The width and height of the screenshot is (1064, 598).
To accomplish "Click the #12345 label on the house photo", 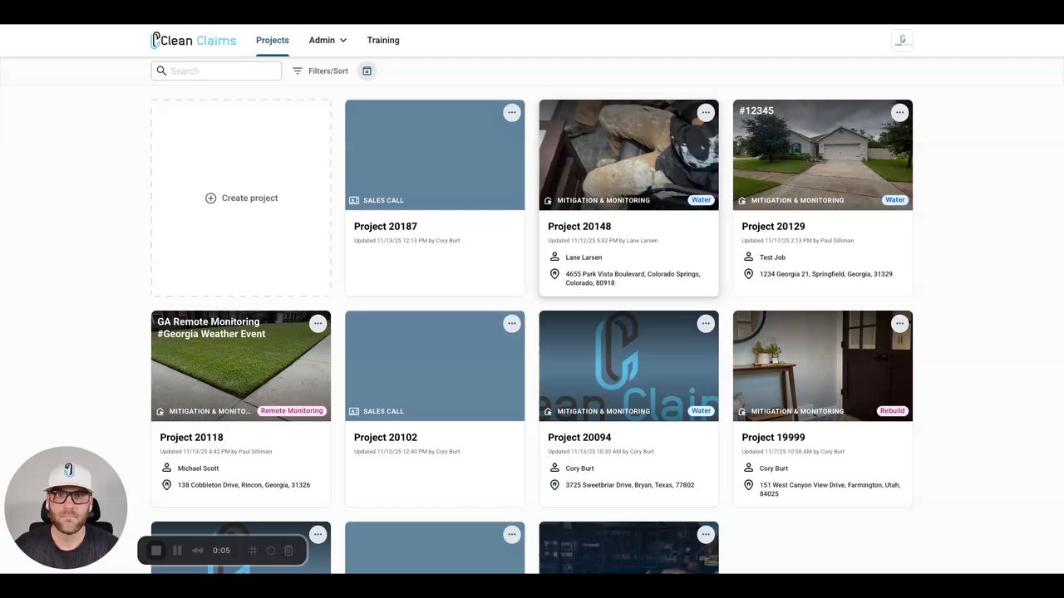I will click(756, 110).
